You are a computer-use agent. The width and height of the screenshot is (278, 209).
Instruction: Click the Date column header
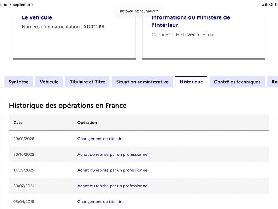(18, 123)
